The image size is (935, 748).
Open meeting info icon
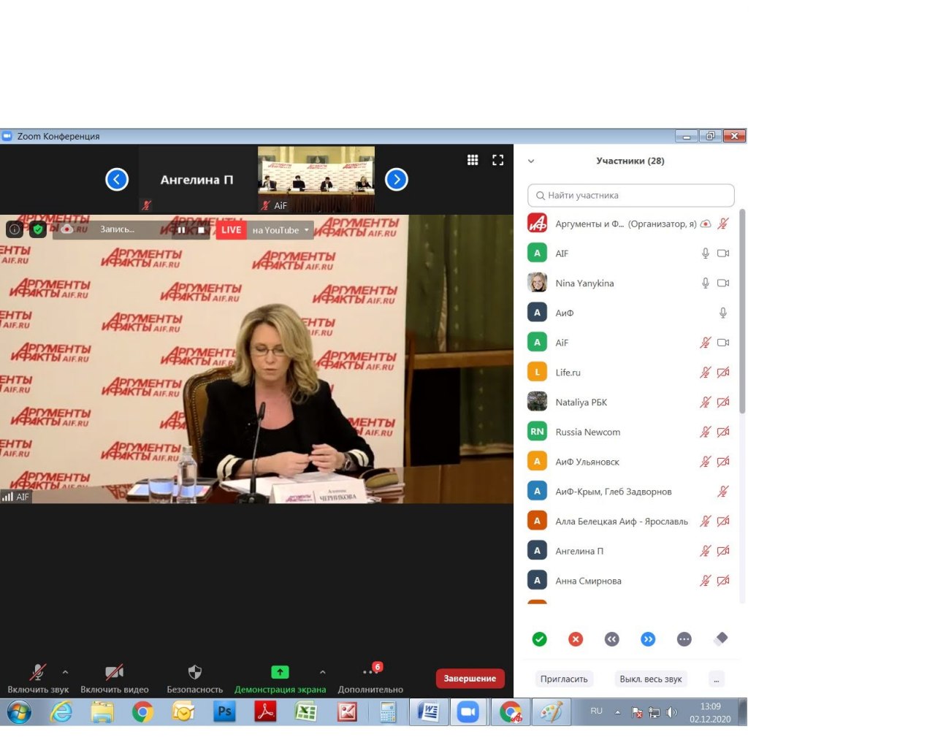[15, 229]
